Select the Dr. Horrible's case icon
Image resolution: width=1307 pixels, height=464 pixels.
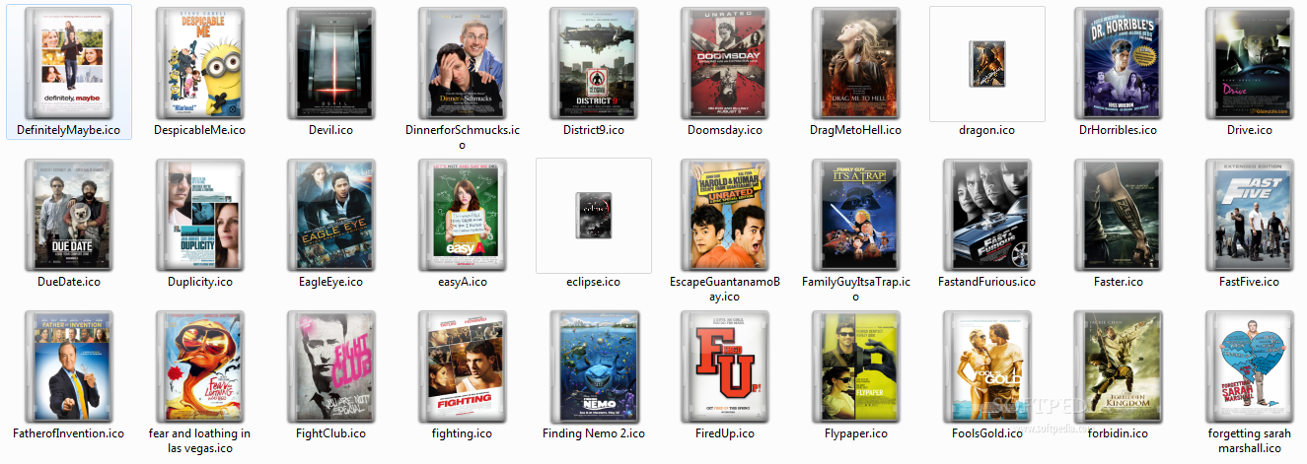click(1119, 62)
